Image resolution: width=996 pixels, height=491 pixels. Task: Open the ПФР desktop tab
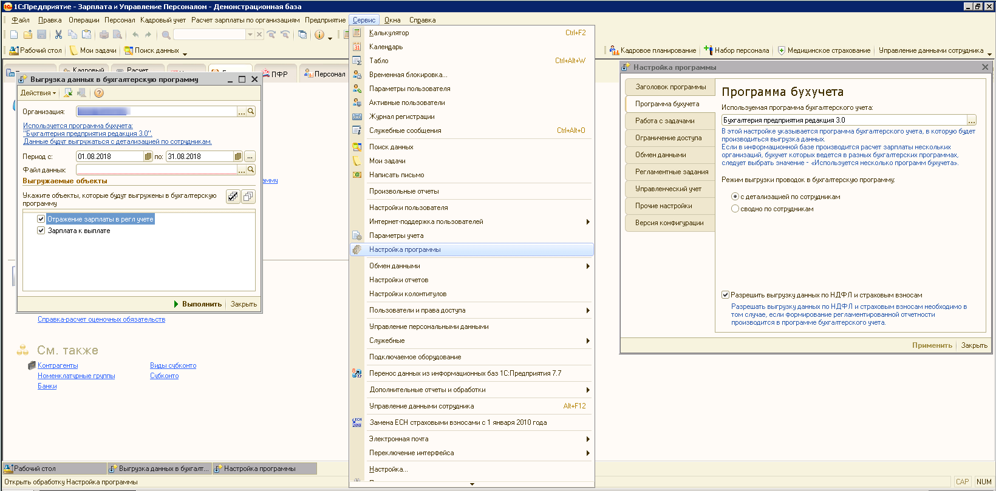(x=275, y=73)
